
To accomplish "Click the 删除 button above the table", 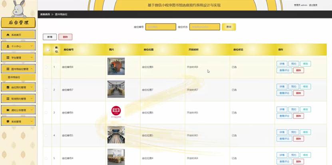I will point(66,37).
